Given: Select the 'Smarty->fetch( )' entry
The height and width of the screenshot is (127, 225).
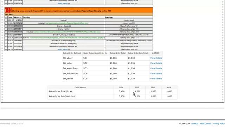Looking at the screenshot, I should 64,29.
